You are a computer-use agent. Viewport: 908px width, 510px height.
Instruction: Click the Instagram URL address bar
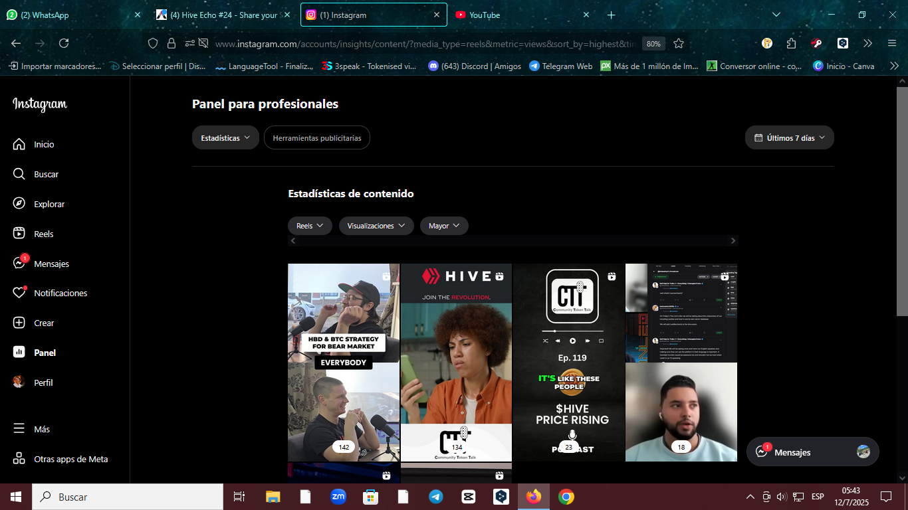click(x=425, y=44)
